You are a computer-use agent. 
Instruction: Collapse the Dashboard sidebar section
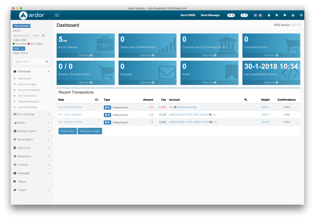tap(31, 71)
